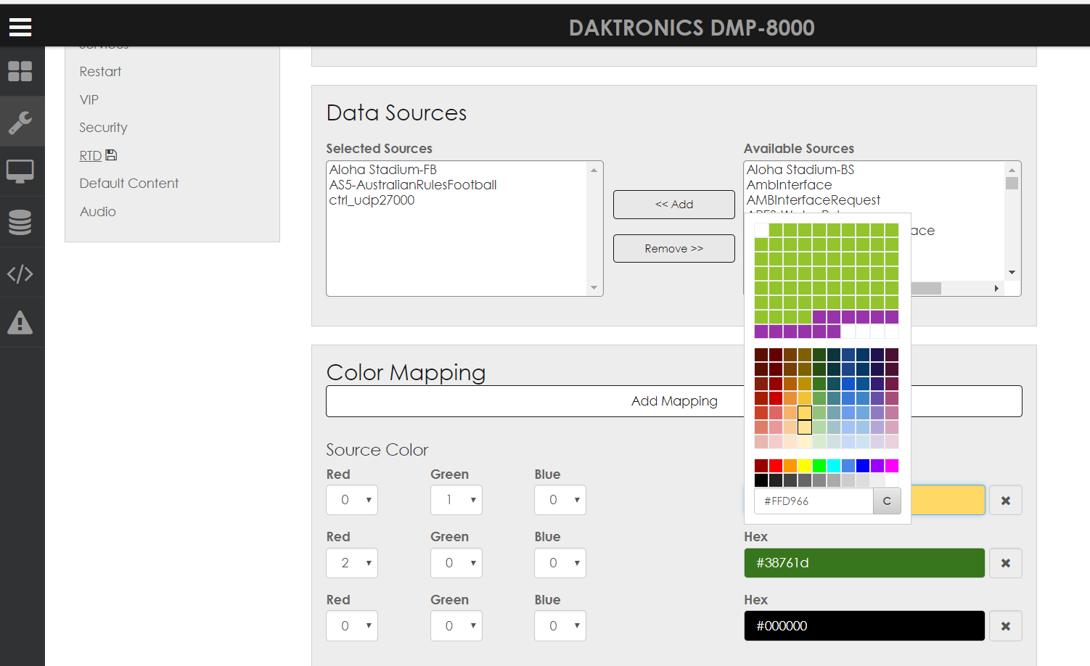Open the dashboard grid icon in sidebar
Image resolution: width=1090 pixels, height=666 pixels.
(x=20, y=71)
